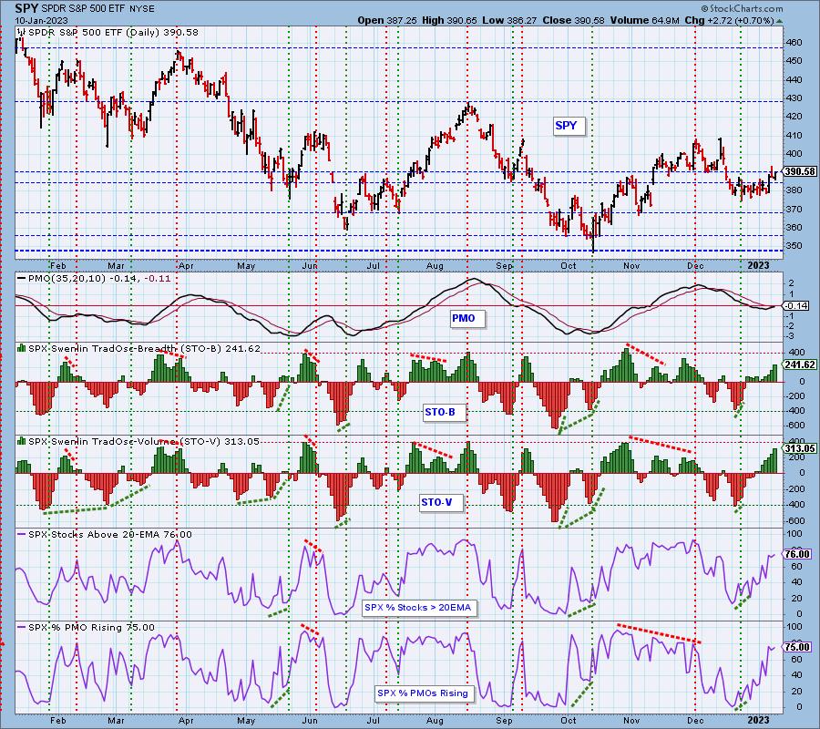
Task: Click the 350 price axis label
Action: pos(794,246)
